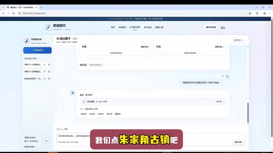This screenshot has height=153, width=273.
Task: Click 查看详情 link on left 免费 card
Action: tap(145, 47)
